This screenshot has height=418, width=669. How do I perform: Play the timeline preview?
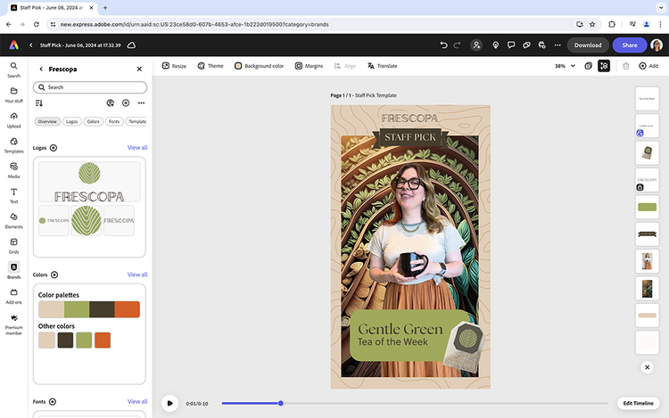(169, 403)
